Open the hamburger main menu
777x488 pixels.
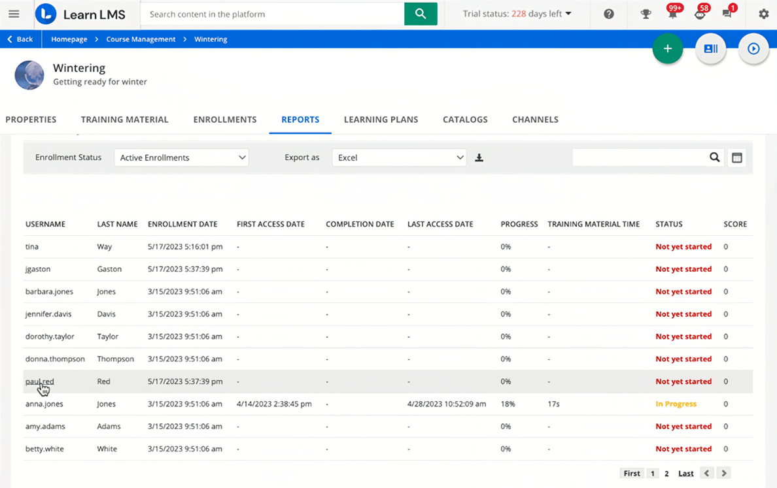(14, 14)
